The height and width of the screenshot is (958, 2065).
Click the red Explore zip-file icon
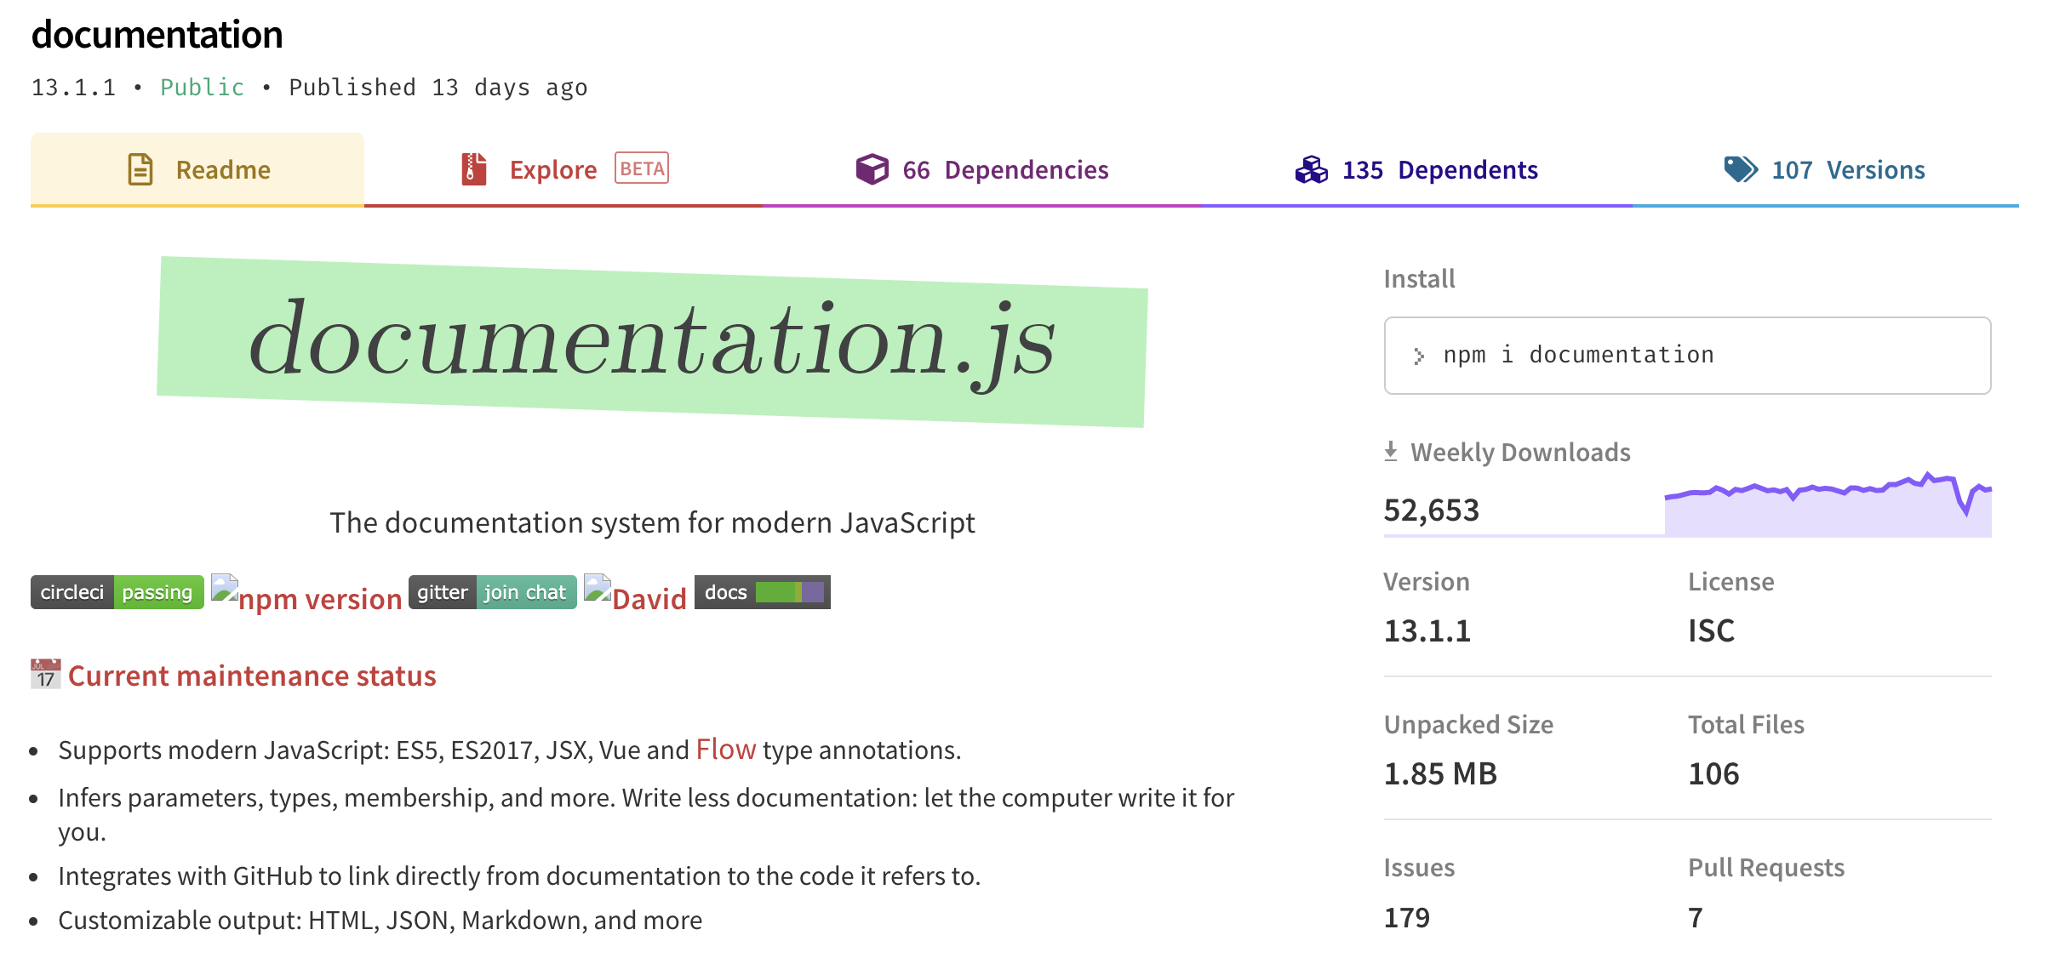(x=473, y=169)
